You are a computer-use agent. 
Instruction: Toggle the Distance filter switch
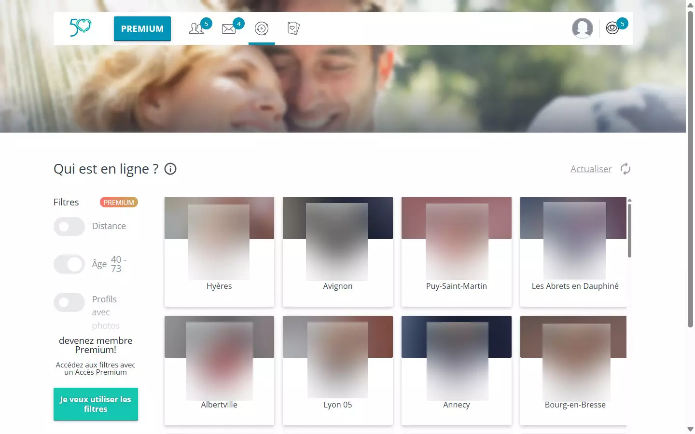69,227
